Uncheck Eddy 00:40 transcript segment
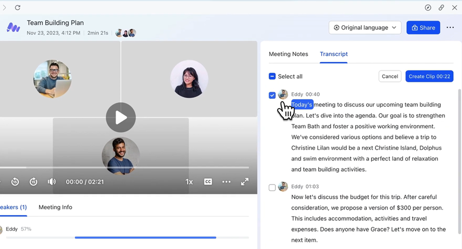Viewport: 462px width, 249px height. click(x=272, y=95)
